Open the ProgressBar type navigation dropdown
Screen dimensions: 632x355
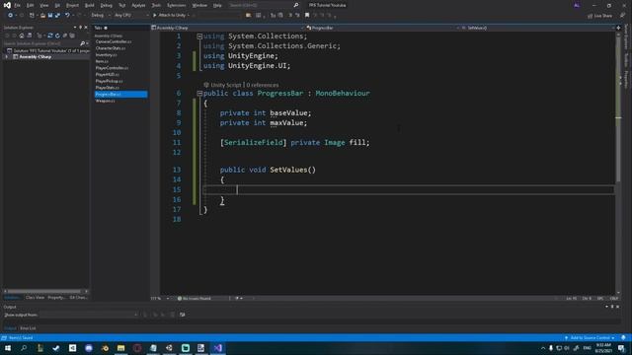(382, 28)
